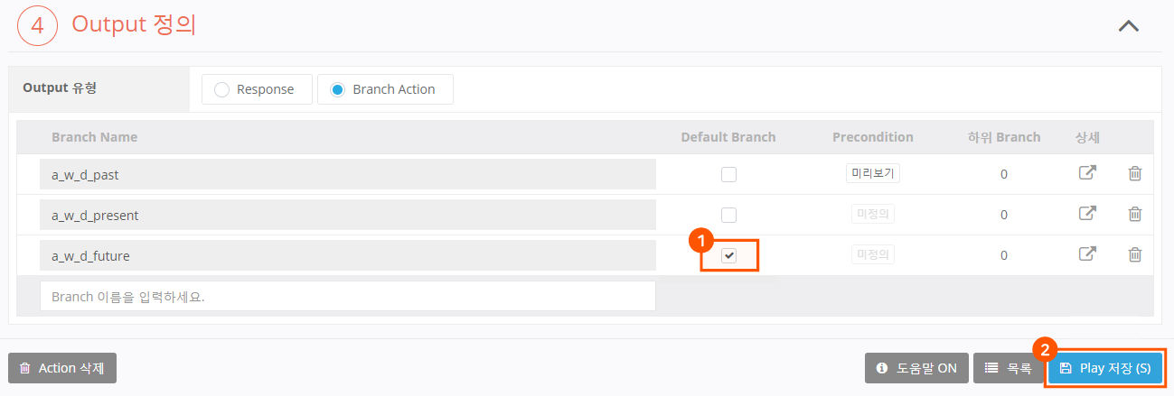Image resolution: width=1174 pixels, height=396 pixels.
Task: Delete the a_w_d_past branch
Action: pos(1135,173)
